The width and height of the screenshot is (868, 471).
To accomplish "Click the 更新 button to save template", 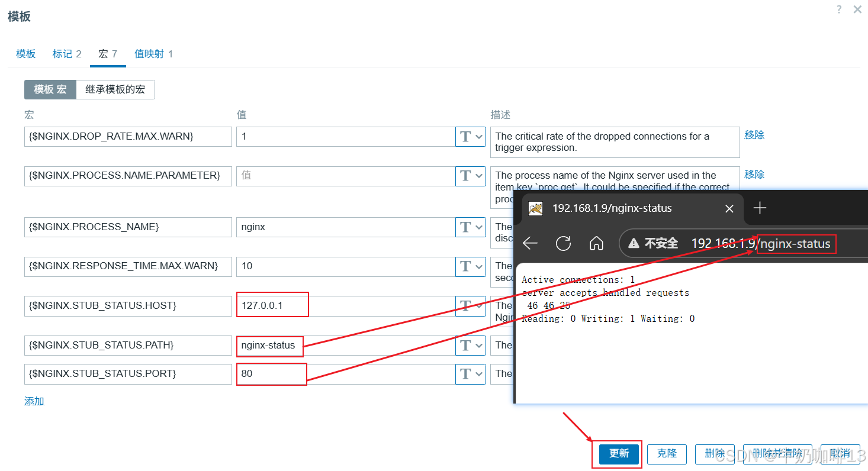I will (619, 454).
